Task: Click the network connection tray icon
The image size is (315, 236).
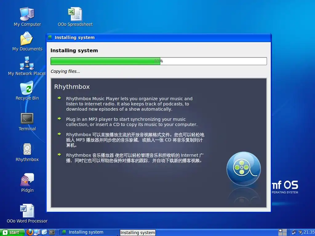Action: pos(294,232)
